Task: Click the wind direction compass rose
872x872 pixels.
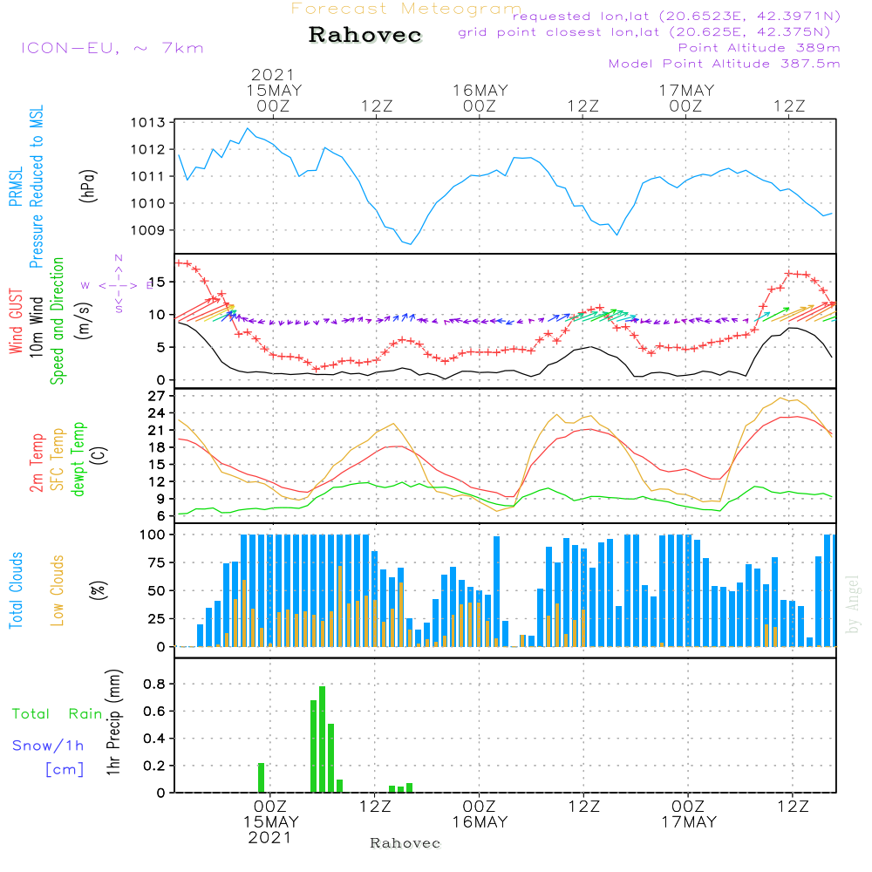Action: click(x=118, y=284)
